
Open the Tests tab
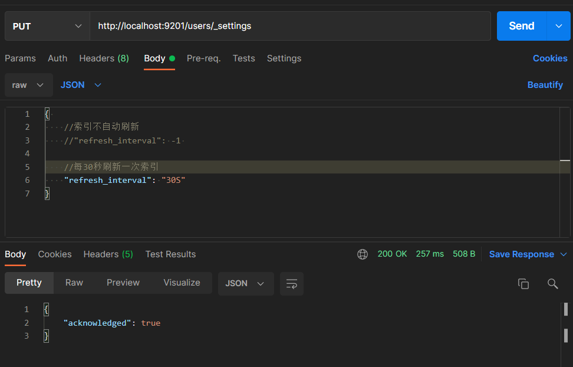(243, 58)
